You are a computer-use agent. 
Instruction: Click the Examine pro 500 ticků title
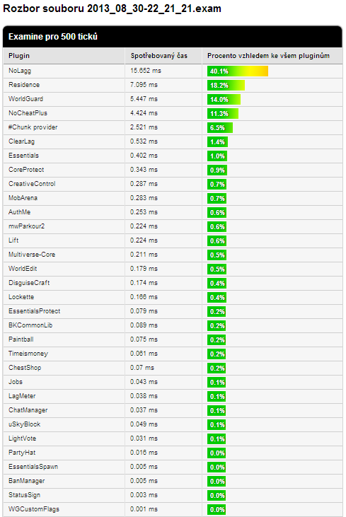[53, 37]
